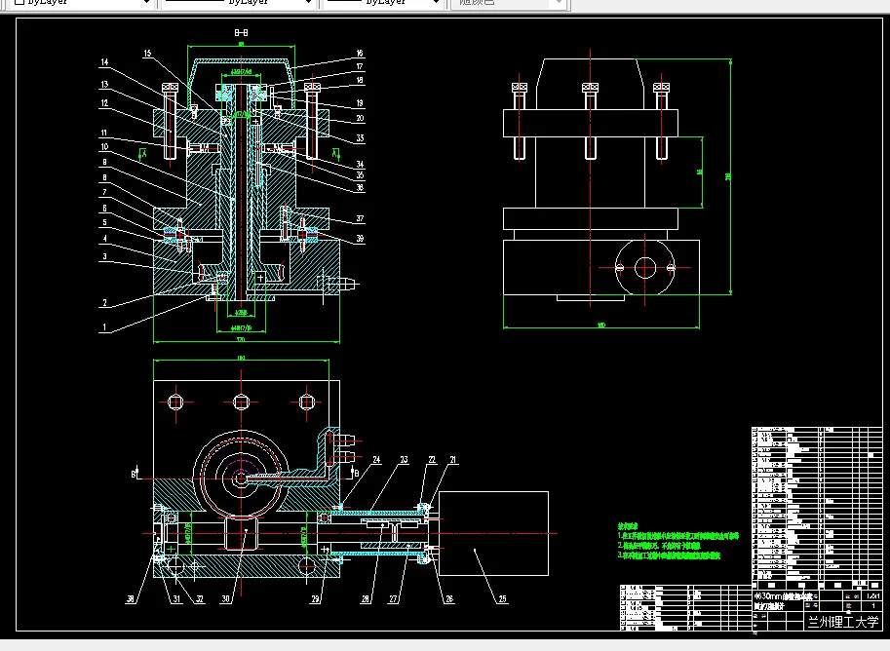Select part callout number 26
The height and width of the screenshot is (651, 890).
[449, 598]
